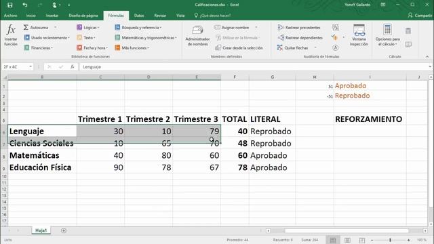Click Calcular ahora icon
The width and height of the screenshot is (434, 244).
click(408, 31)
